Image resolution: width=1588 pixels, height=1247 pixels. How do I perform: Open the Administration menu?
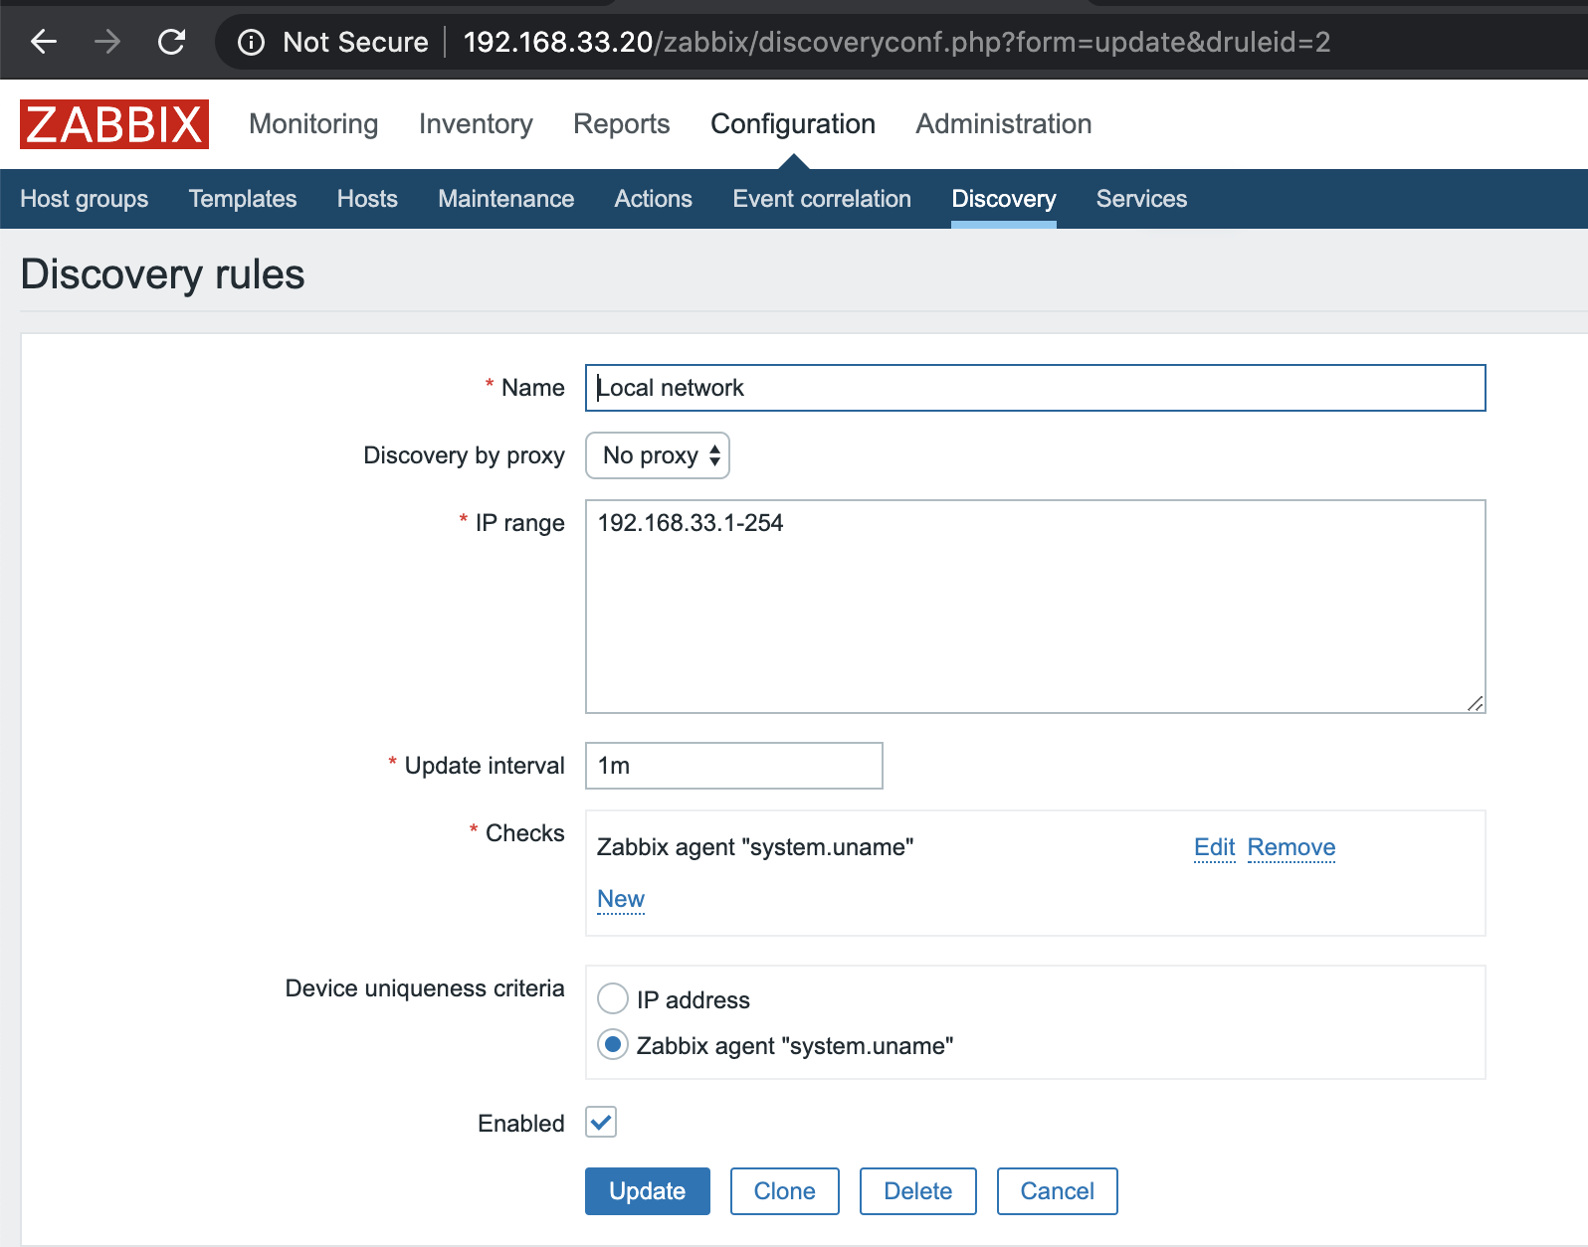[x=1003, y=124]
